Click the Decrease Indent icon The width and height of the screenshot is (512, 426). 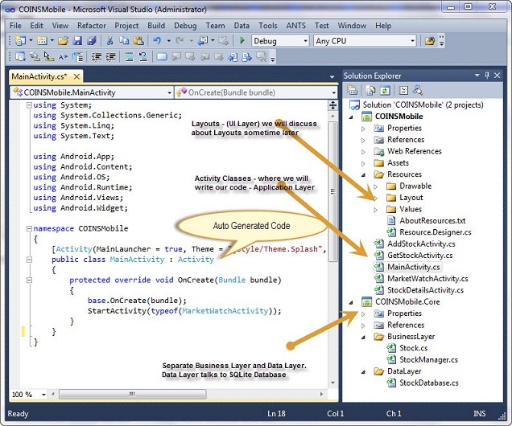[97, 57]
